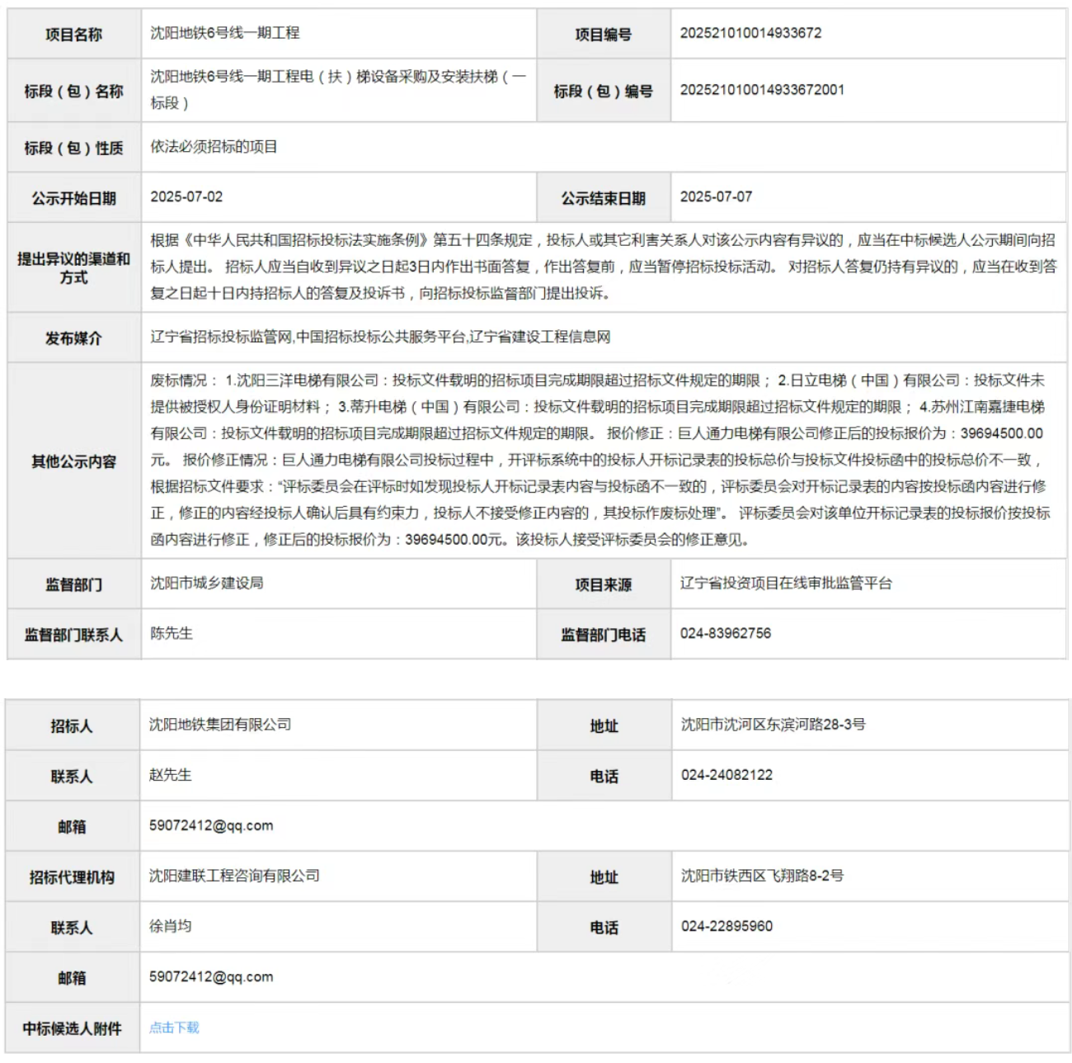
Task: Click the 废标情况 paragraph text
Action: (x=600, y=460)
